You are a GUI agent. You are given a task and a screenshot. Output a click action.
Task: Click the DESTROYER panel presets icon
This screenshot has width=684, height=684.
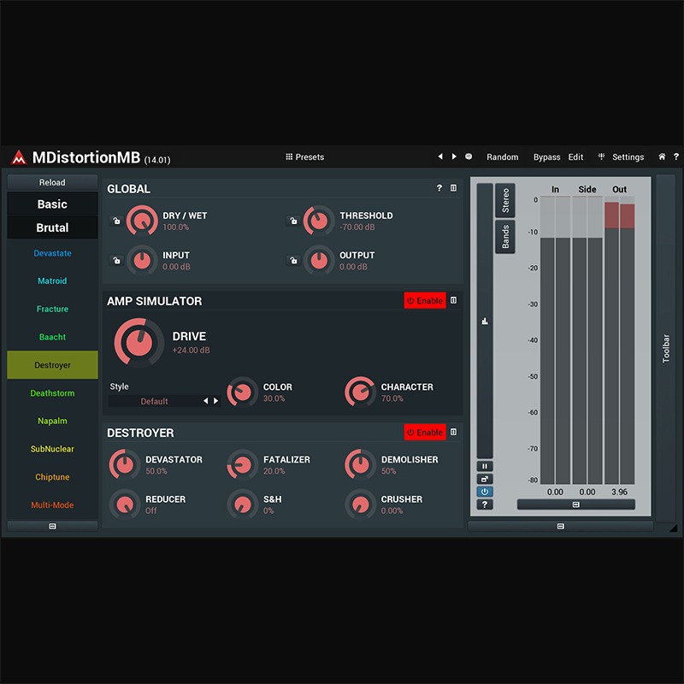click(x=454, y=432)
